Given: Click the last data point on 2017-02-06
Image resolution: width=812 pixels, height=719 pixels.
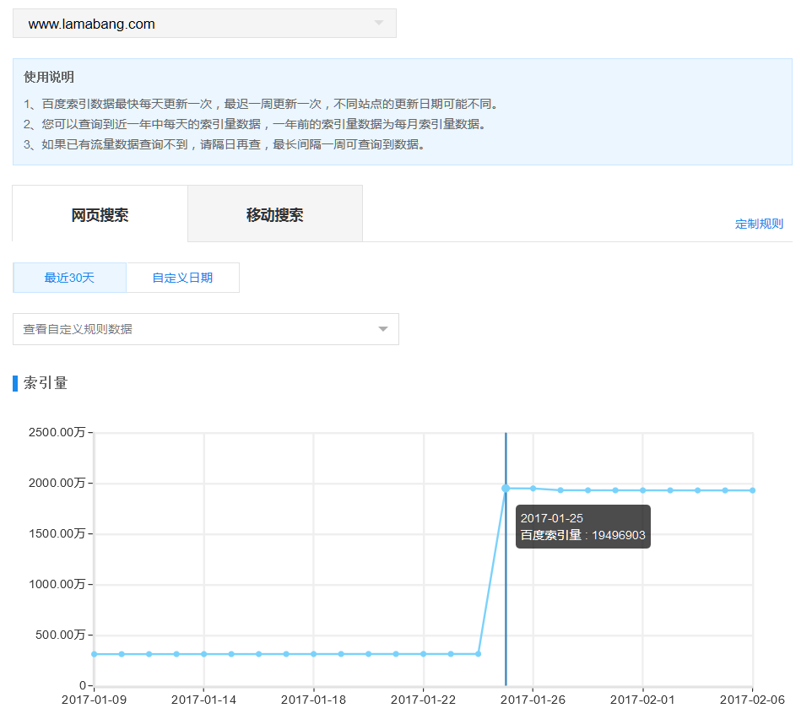Looking at the screenshot, I should click(x=752, y=489).
